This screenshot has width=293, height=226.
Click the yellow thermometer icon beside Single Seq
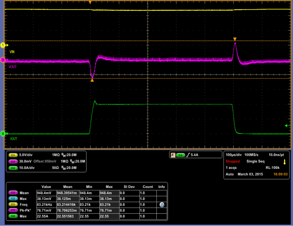285,162
